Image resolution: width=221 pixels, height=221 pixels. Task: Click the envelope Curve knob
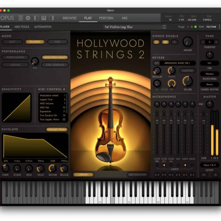(6, 168)
